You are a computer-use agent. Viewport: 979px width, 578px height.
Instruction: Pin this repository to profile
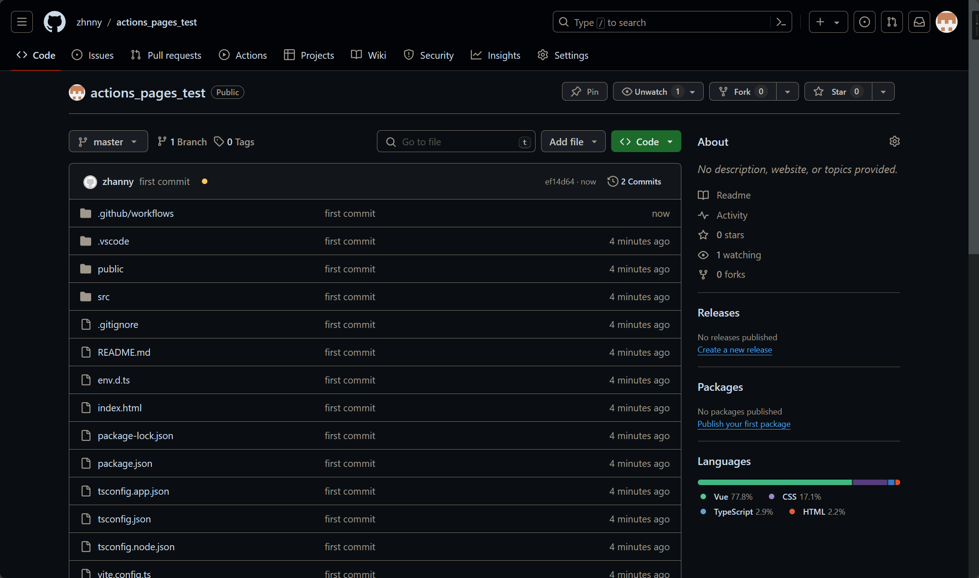pos(584,92)
